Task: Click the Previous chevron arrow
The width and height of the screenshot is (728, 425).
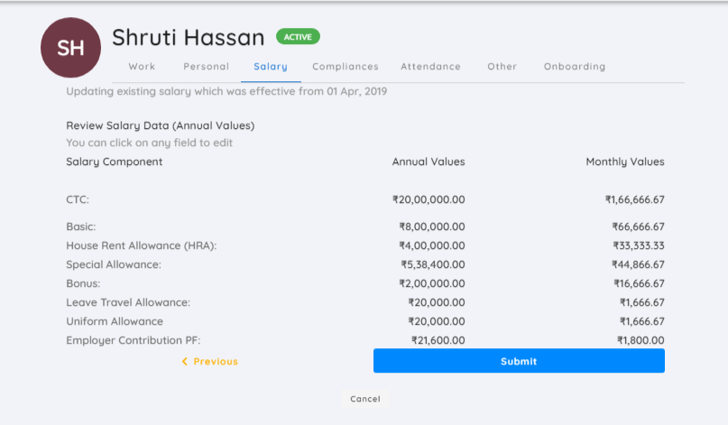Action: (x=185, y=361)
